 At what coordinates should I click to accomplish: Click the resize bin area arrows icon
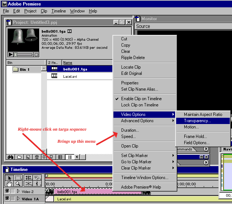(x=44, y=157)
